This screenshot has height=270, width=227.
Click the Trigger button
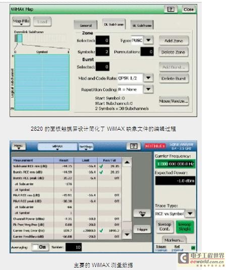(x=142, y=230)
